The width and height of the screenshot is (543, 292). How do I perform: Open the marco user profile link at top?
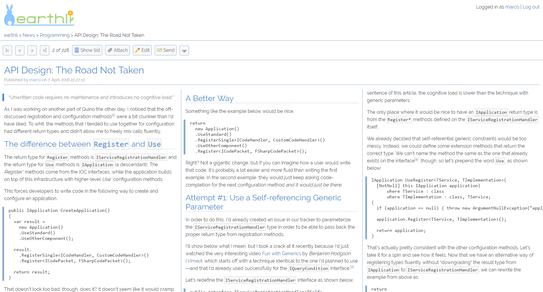point(512,7)
